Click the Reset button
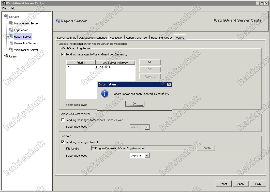 pyautogui.click(x=223, y=184)
